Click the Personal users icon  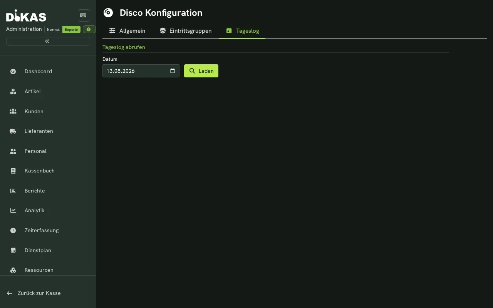[13, 151]
